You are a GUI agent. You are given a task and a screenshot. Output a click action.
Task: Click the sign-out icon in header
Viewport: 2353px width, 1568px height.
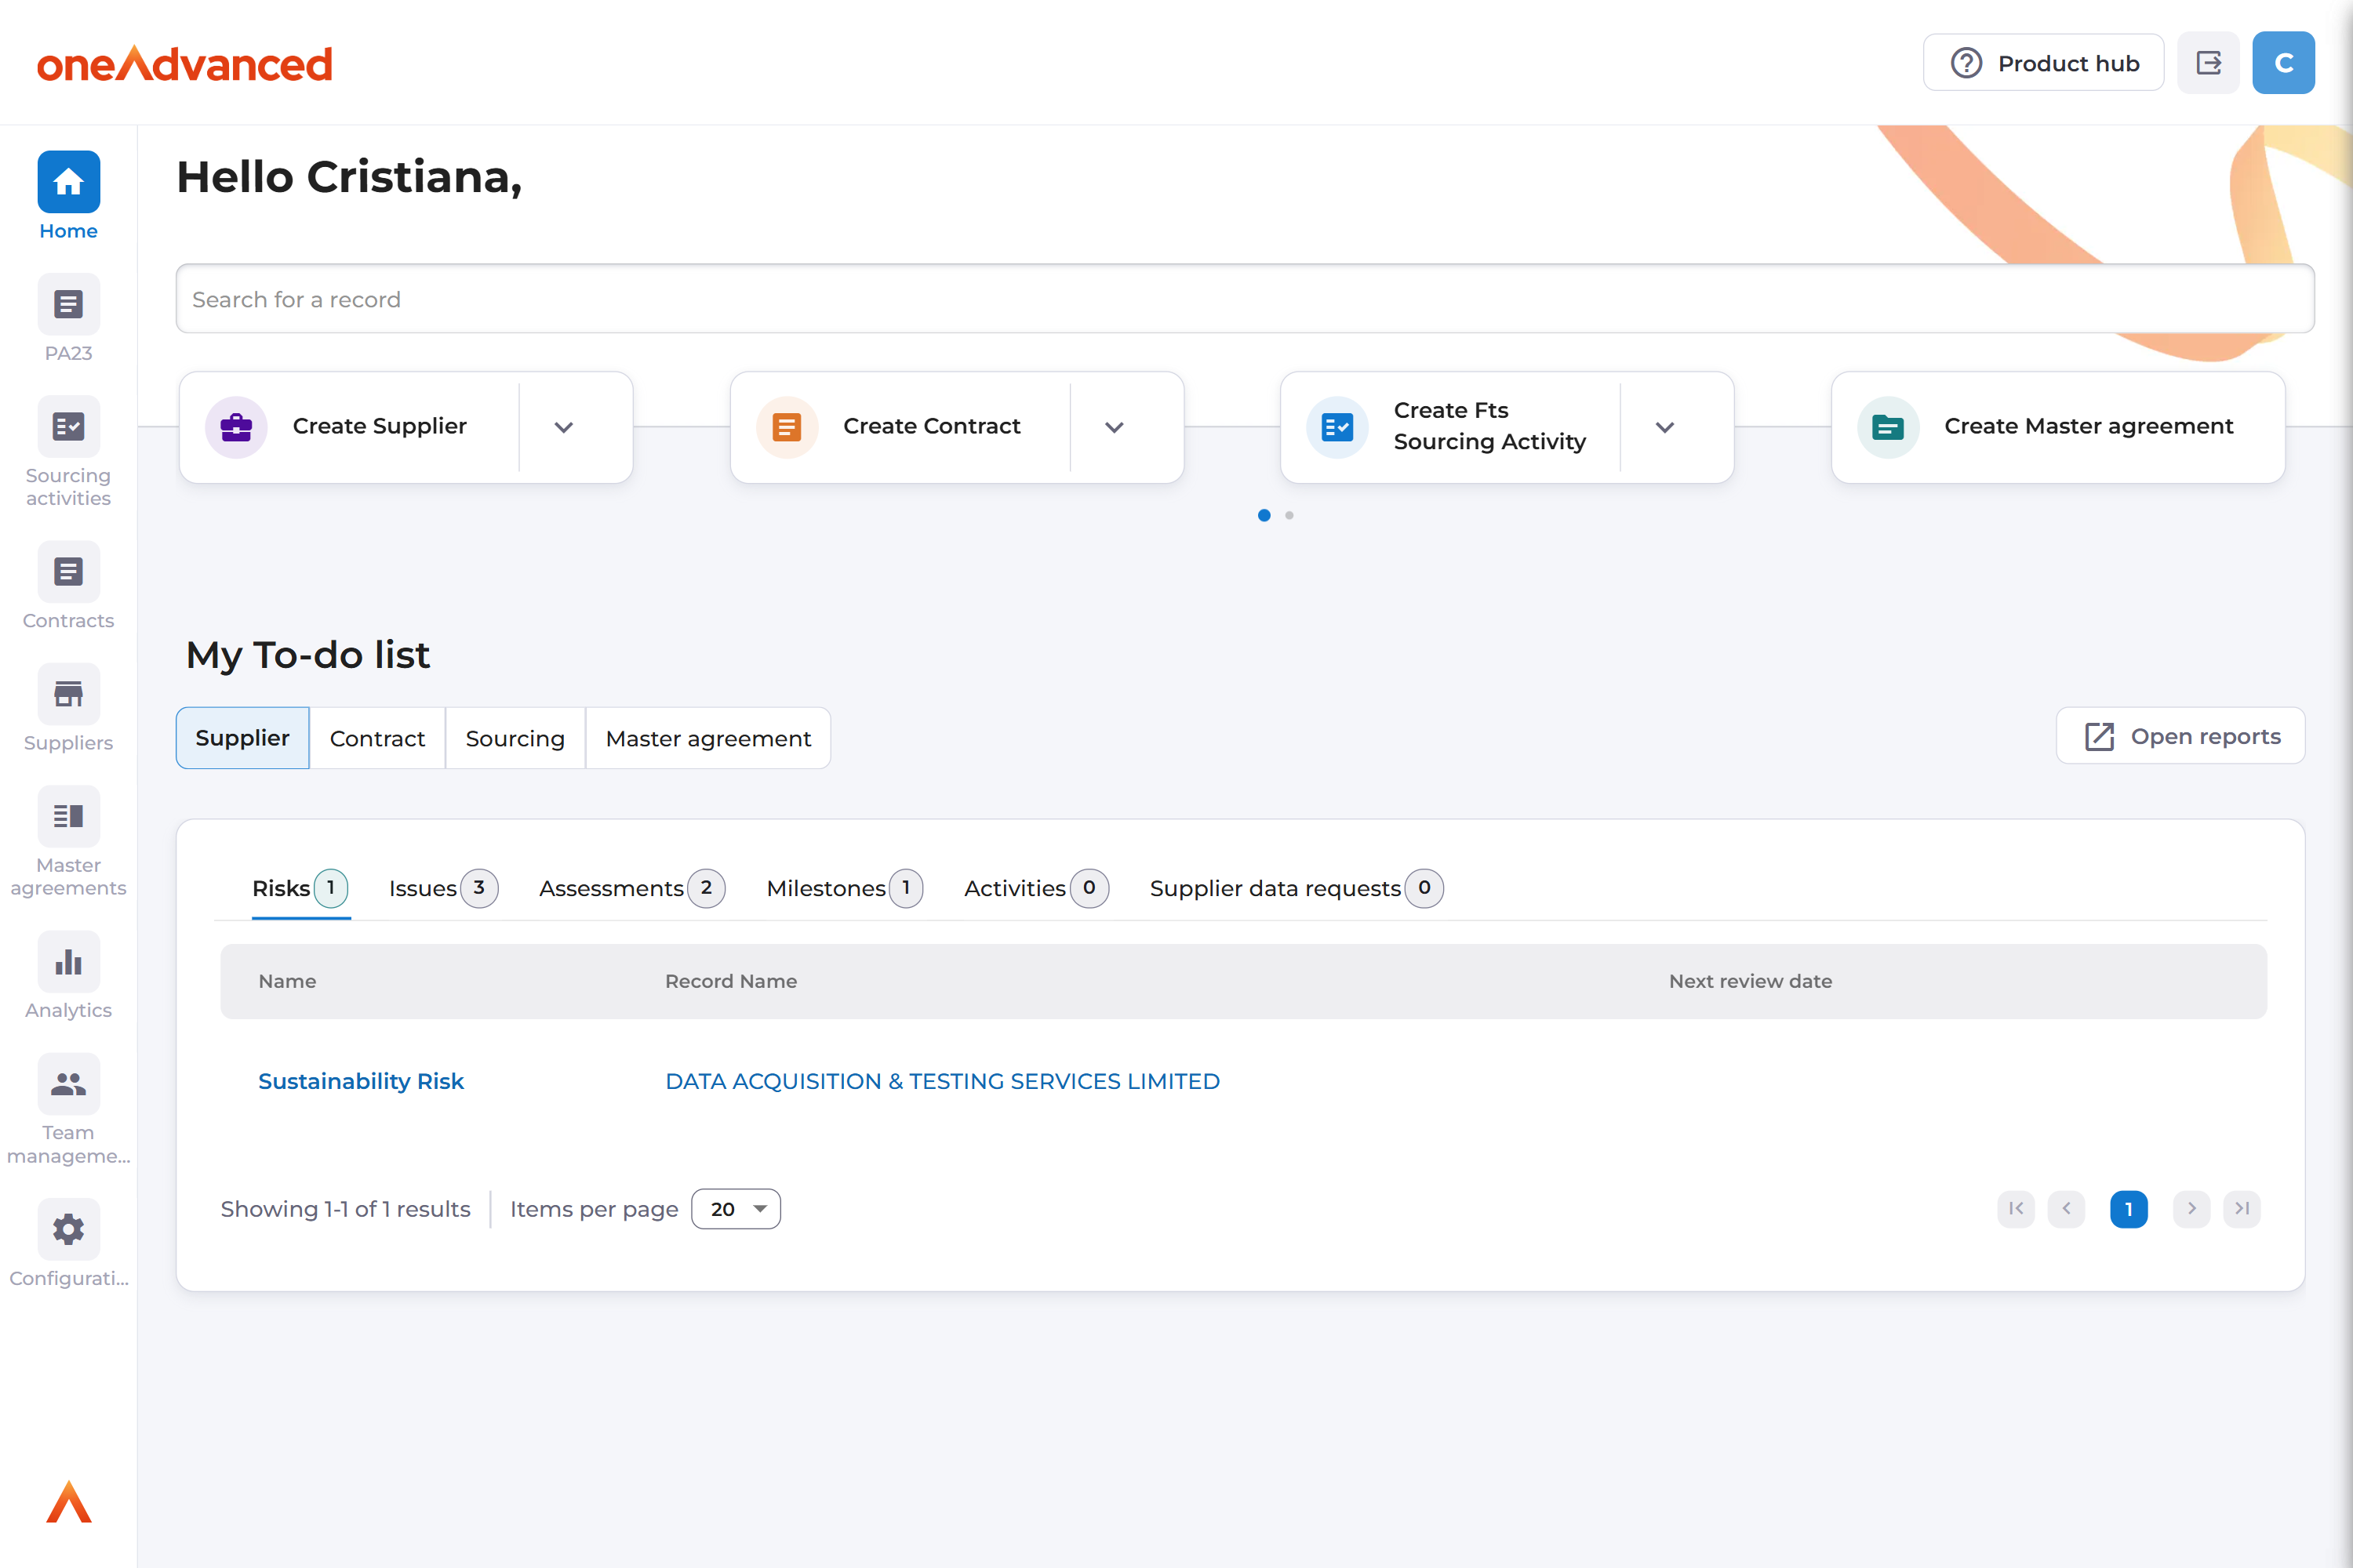click(x=2208, y=63)
